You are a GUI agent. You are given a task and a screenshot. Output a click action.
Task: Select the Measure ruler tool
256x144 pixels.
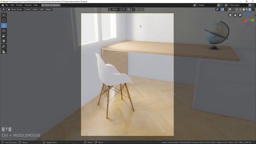click(4, 52)
